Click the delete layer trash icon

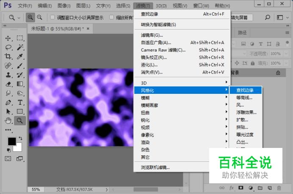tap(279, 188)
